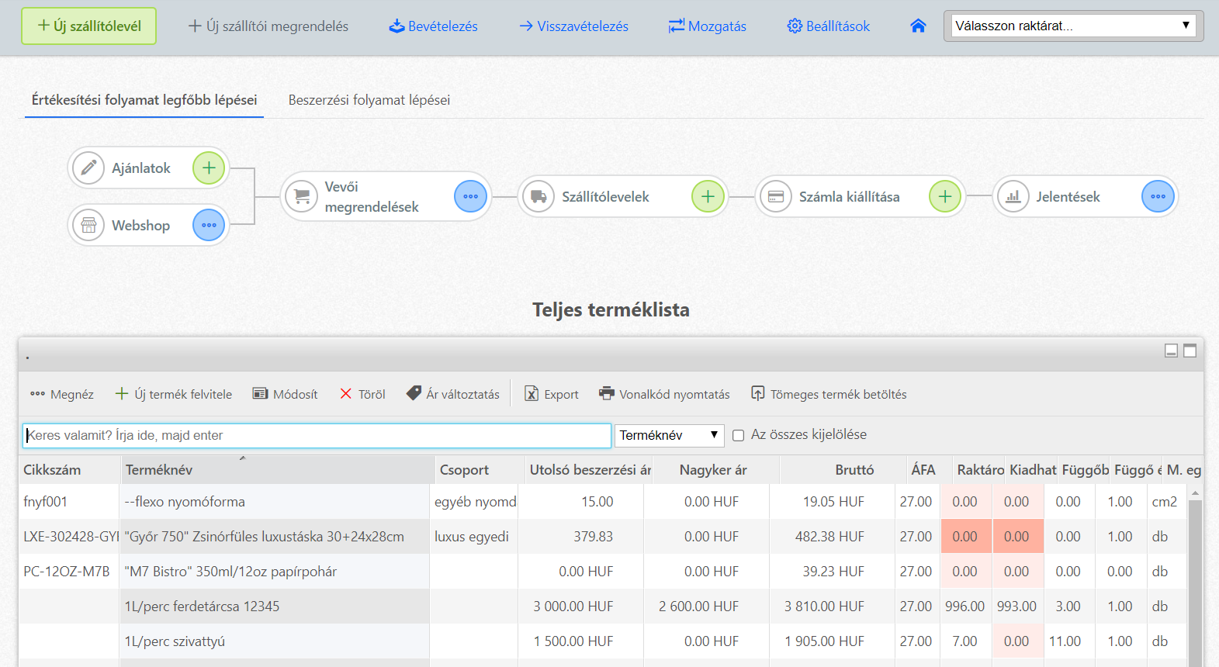Viewport: 1219px width, 667px height.
Task: Toggle Az összes kijelölése checkbox
Action: (739, 436)
